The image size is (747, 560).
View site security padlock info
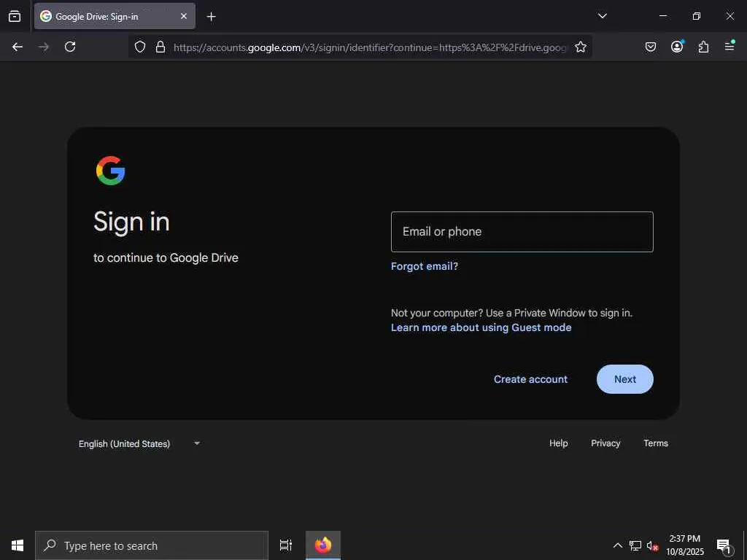160,47
